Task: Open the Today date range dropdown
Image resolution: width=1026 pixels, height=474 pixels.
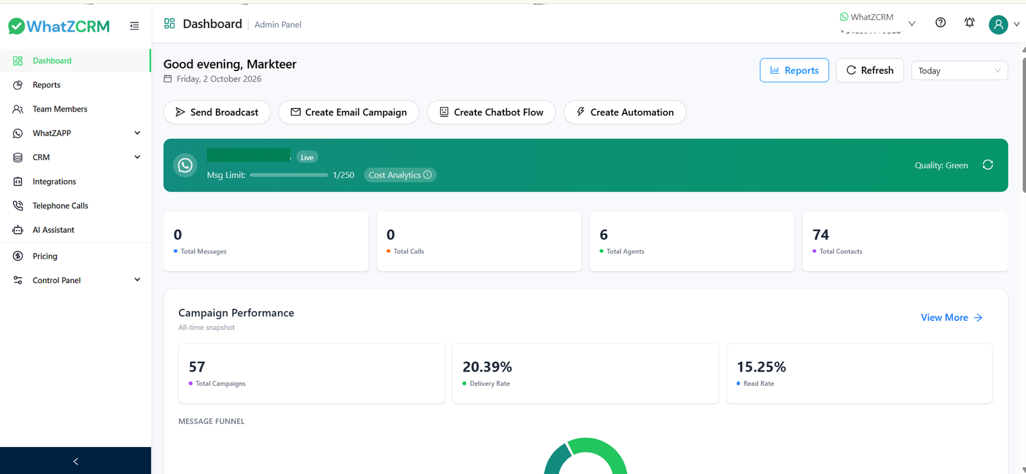Action: (959, 70)
